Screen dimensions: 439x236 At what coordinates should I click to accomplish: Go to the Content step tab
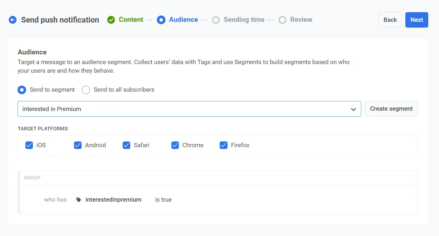[131, 20]
